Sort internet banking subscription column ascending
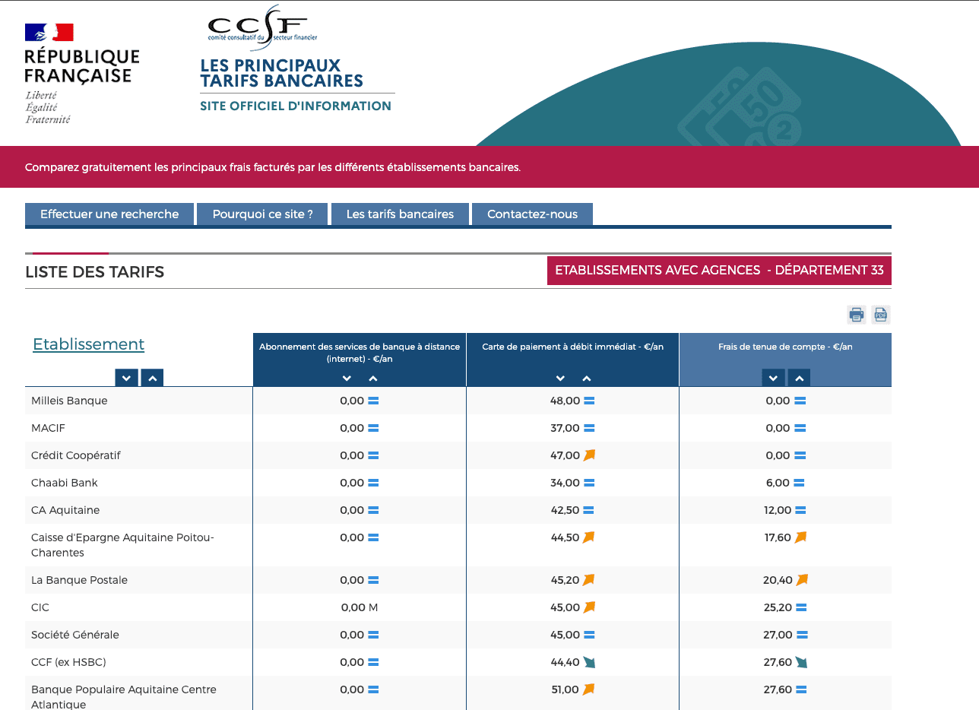 pyautogui.click(x=372, y=379)
